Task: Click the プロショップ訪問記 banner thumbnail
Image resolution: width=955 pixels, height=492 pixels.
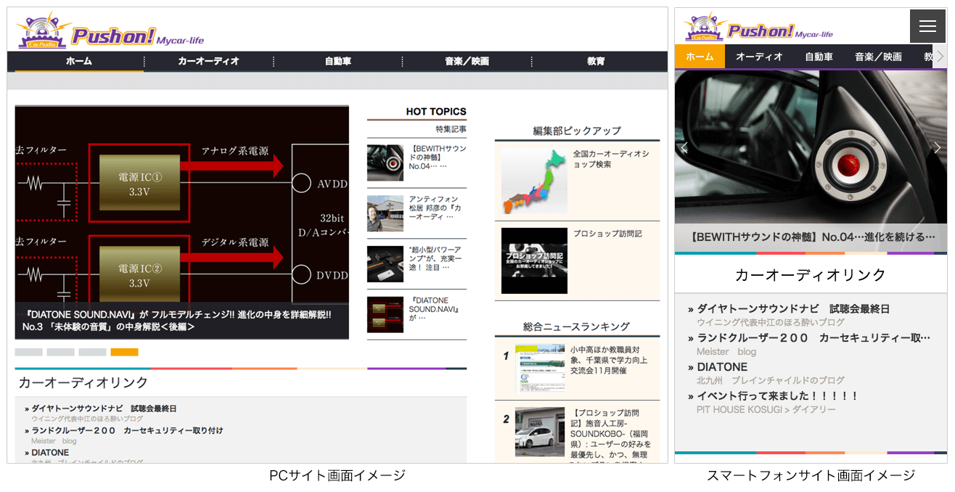Action: click(534, 261)
